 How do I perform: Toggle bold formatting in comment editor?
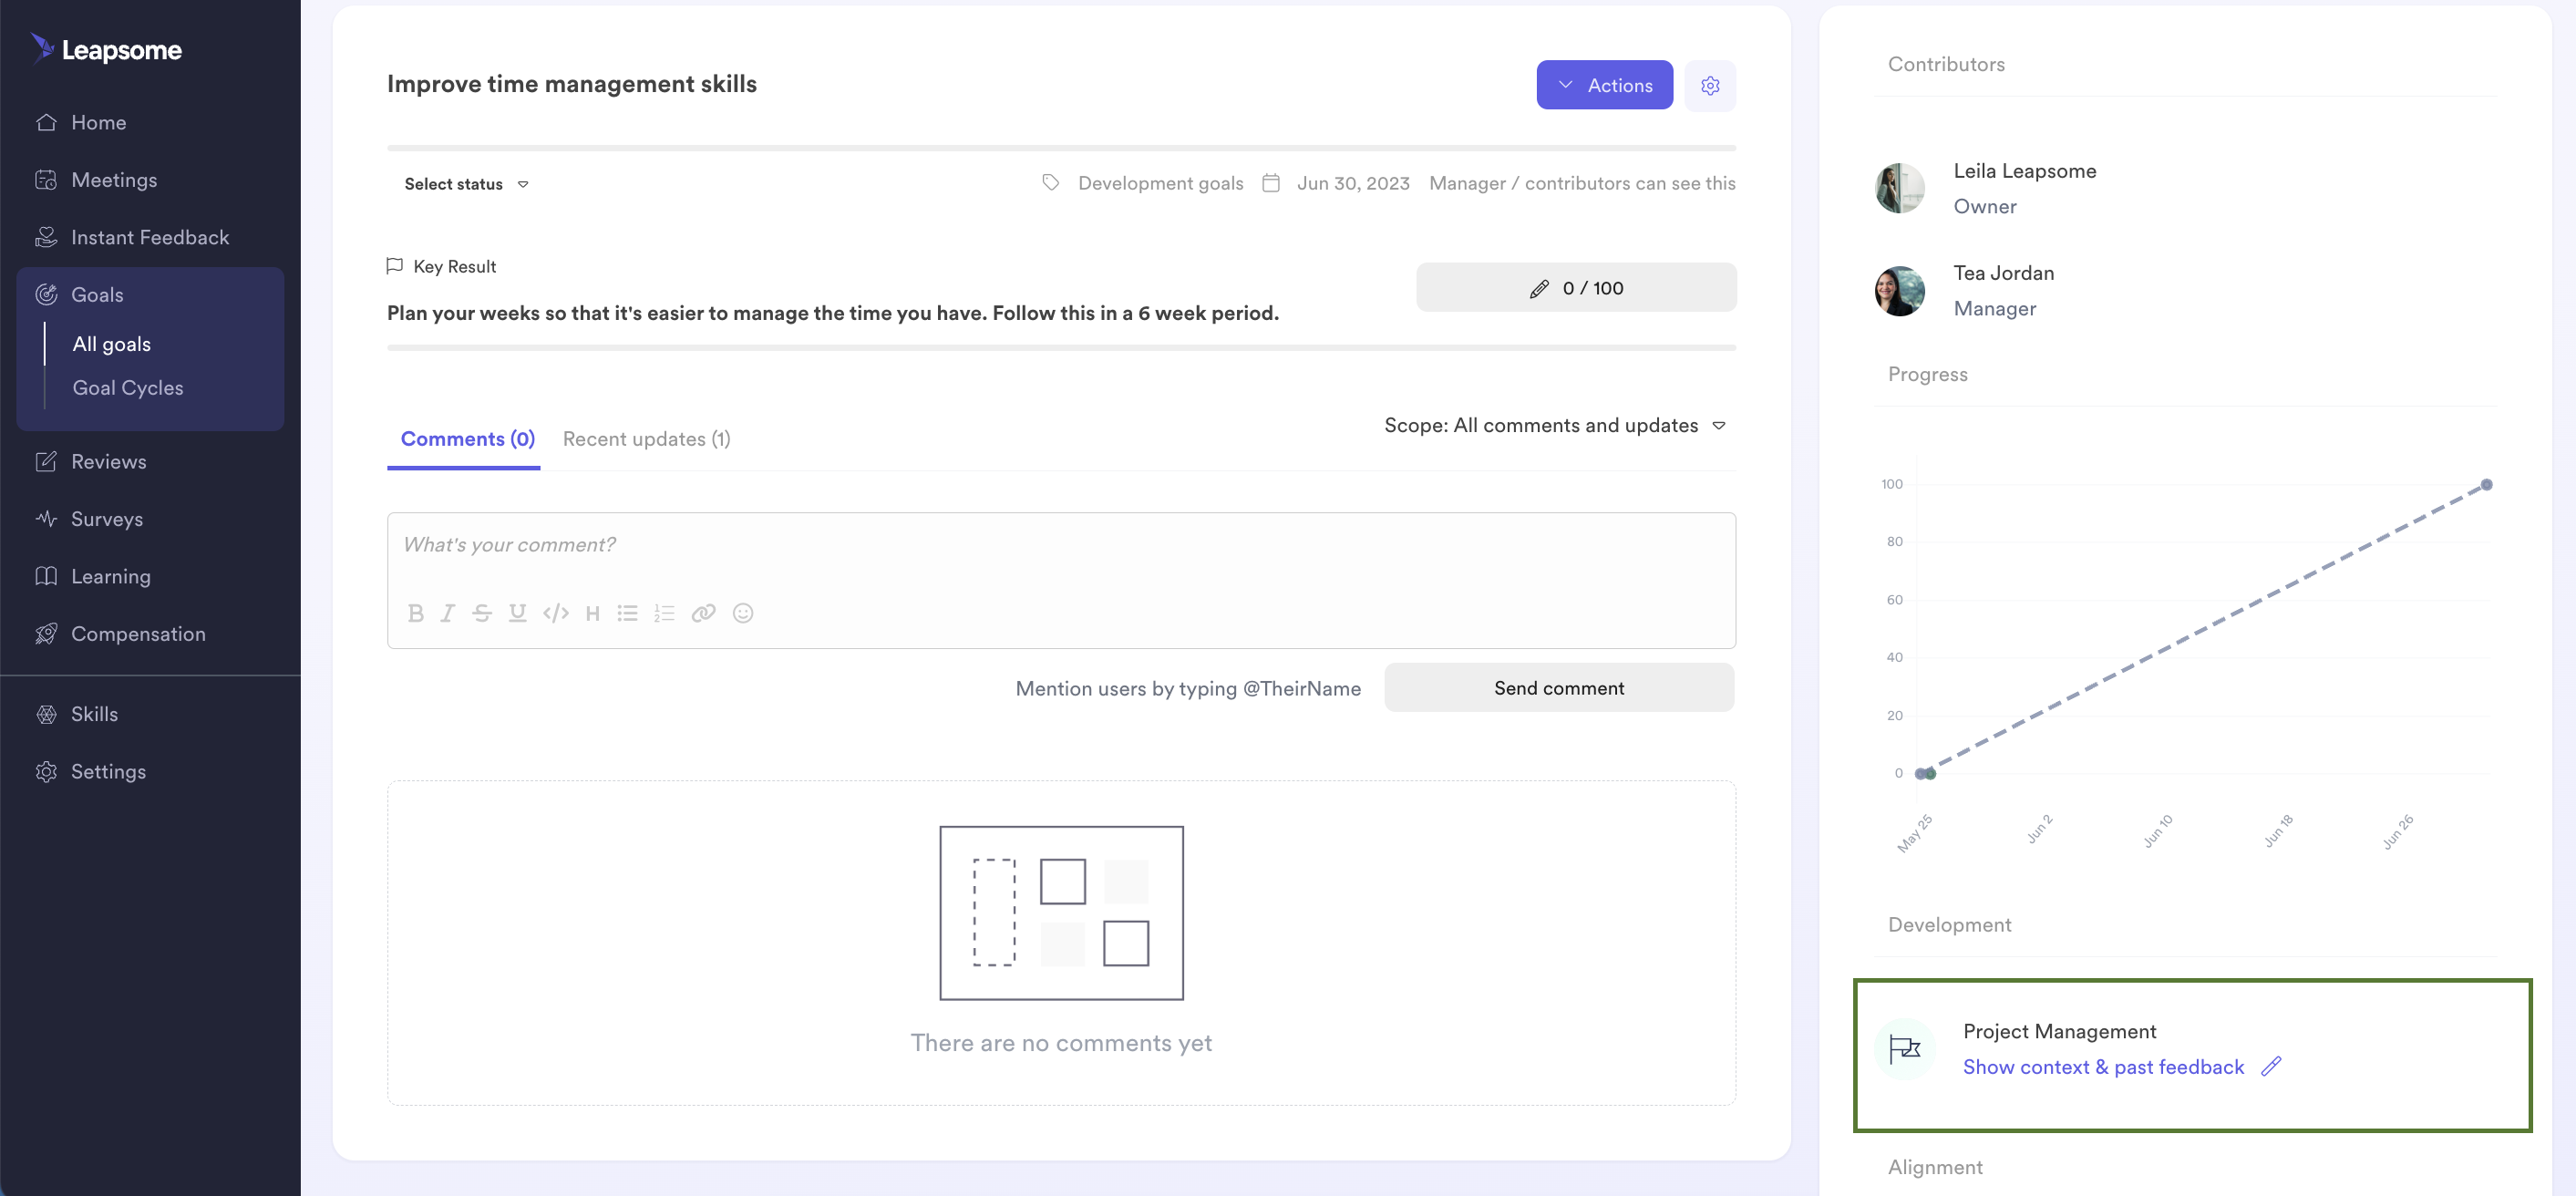416,613
